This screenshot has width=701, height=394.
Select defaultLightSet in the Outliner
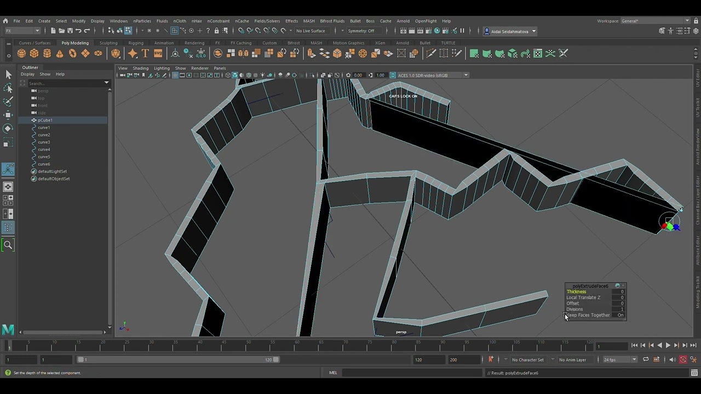(52, 171)
